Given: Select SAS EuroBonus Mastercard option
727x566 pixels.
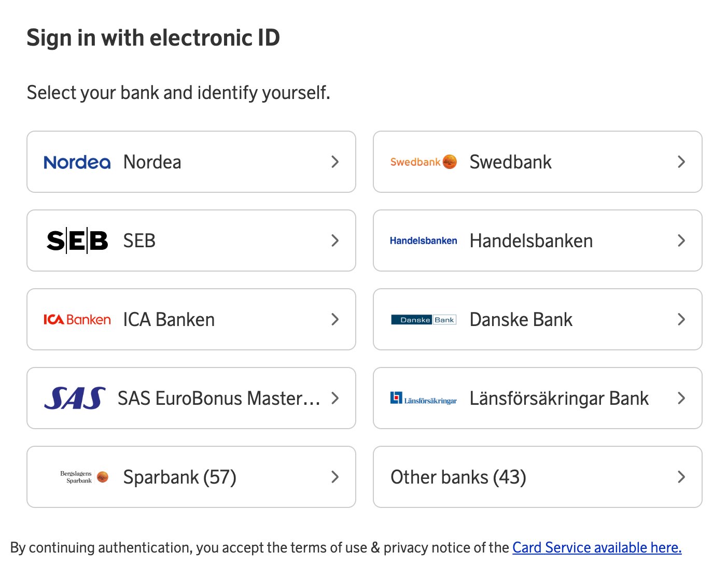Looking at the screenshot, I should tap(191, 398).
